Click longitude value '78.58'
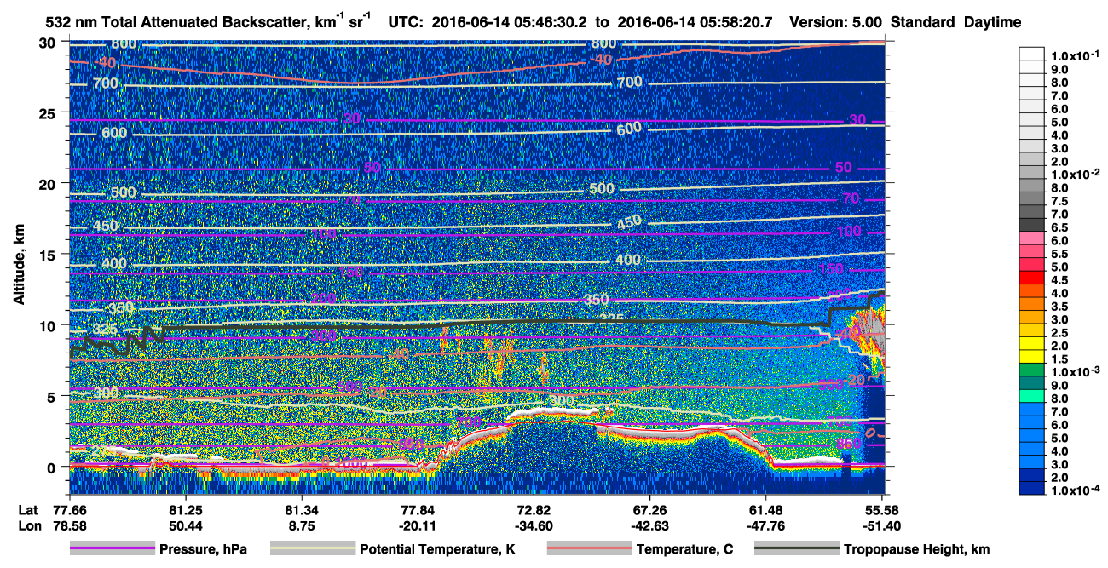 tap(69, 527)
